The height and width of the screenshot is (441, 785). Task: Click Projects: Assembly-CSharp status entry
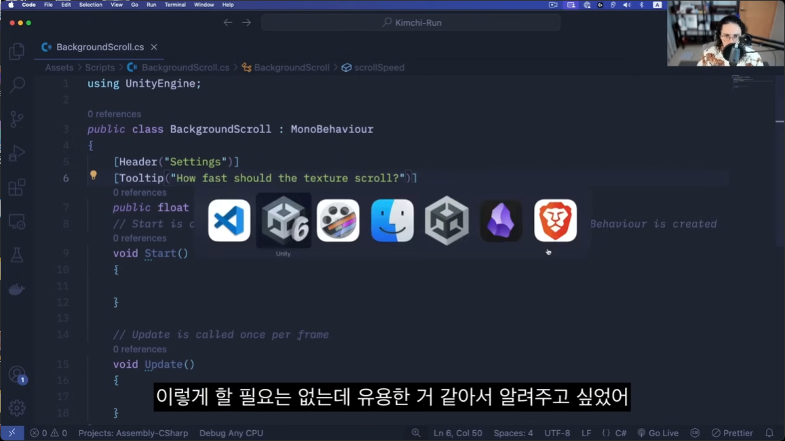click(x=133, y=433)
